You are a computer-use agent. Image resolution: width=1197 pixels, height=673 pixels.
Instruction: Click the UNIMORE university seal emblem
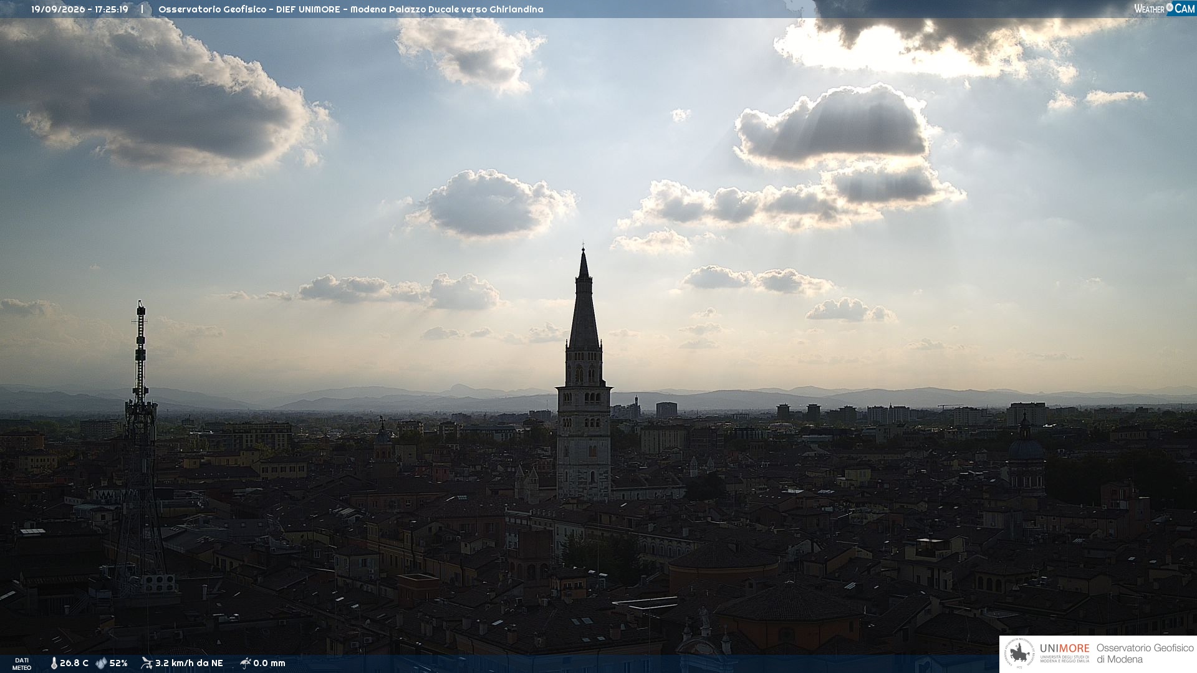[x=1019, y=654]
